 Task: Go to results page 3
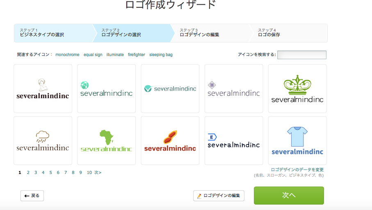coord(36,173)
